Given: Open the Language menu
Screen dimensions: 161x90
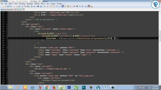Looking at the screenshot, I should pyautogui.click(x=30, y=4).
